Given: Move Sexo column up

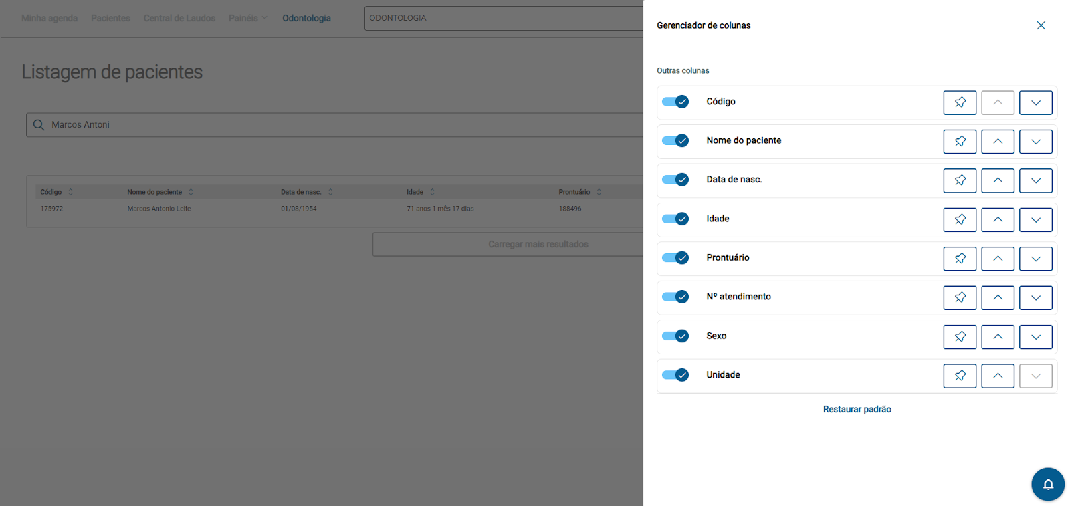Looking at the screenshot, I should pyautogui.click(x=997, y=337).
